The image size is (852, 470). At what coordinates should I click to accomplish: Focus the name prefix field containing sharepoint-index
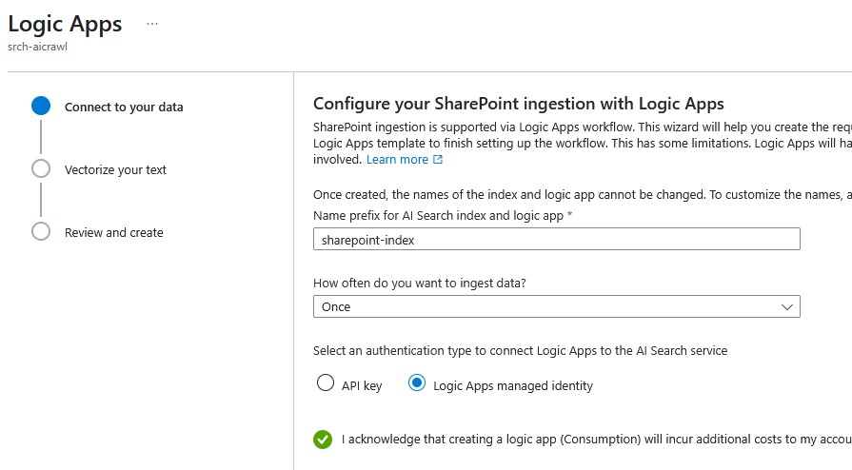click(x=556, y=239)
